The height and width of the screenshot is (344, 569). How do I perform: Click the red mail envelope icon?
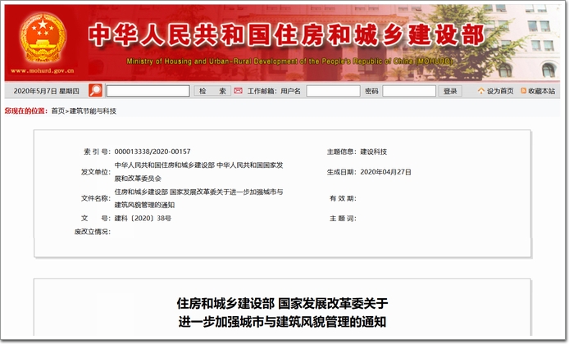click(x=238, y=91)
